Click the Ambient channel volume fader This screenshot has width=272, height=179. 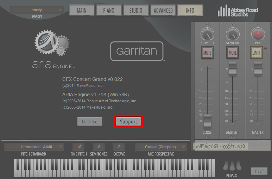(x=233, y=69)
